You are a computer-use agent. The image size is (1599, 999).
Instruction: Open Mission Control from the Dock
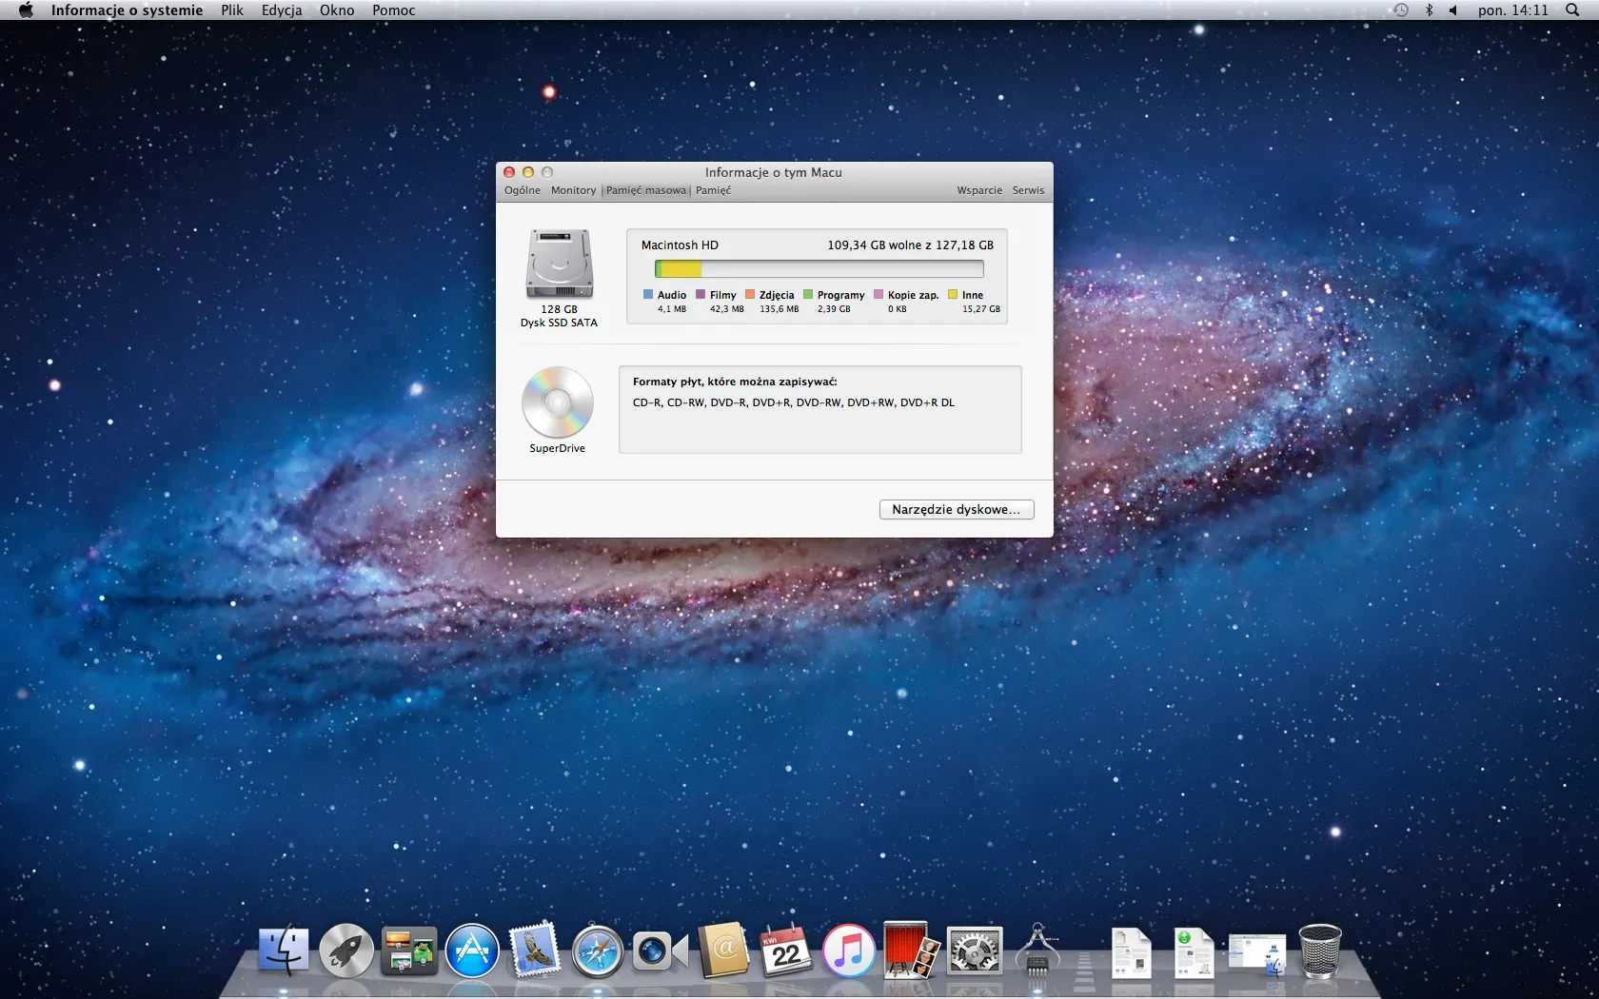tap(409, 951)
